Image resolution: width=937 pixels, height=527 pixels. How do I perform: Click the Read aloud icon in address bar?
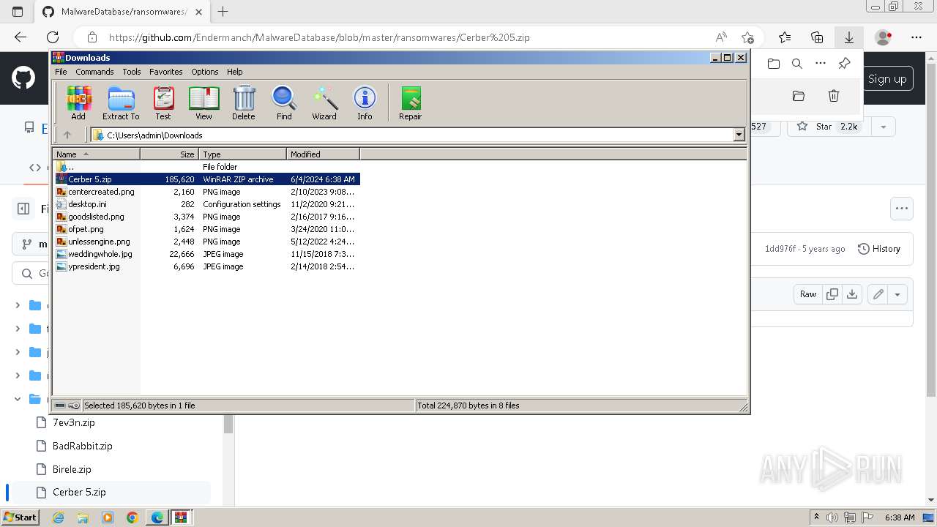[721, 37]
